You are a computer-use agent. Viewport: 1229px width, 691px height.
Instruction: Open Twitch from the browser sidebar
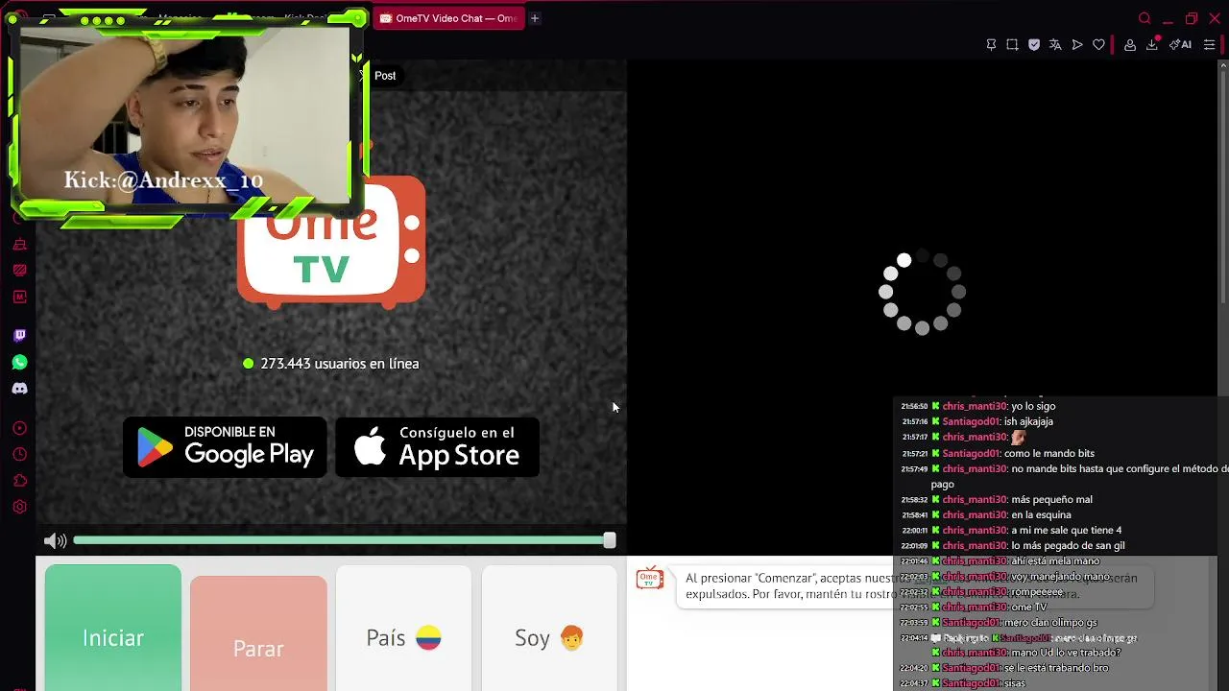19,335
